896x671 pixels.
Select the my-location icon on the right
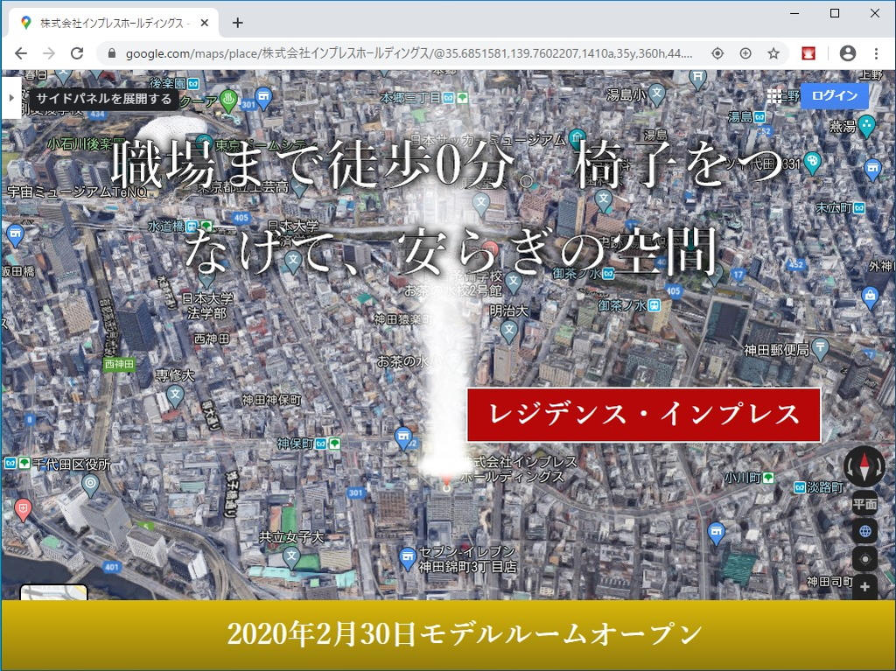click(x=864, y=557)
